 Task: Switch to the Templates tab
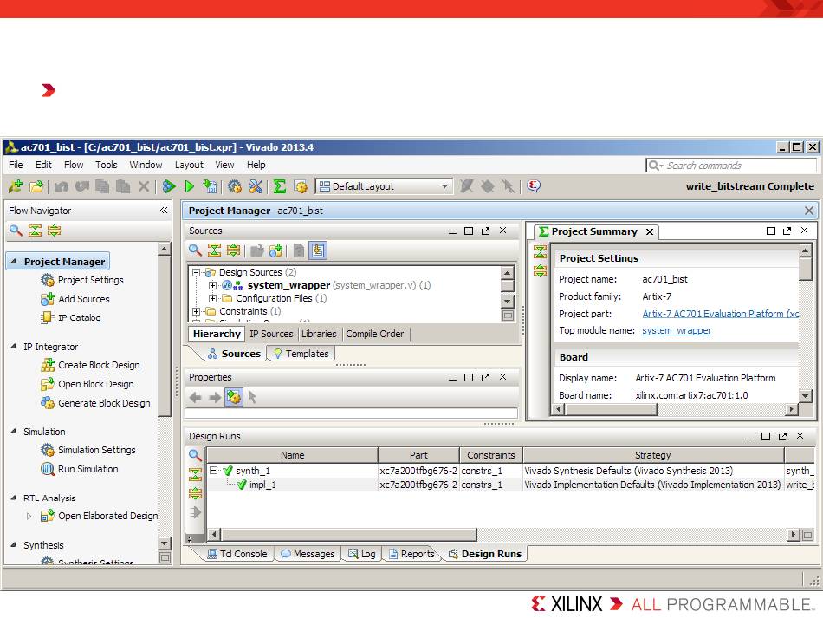(301, 354)
